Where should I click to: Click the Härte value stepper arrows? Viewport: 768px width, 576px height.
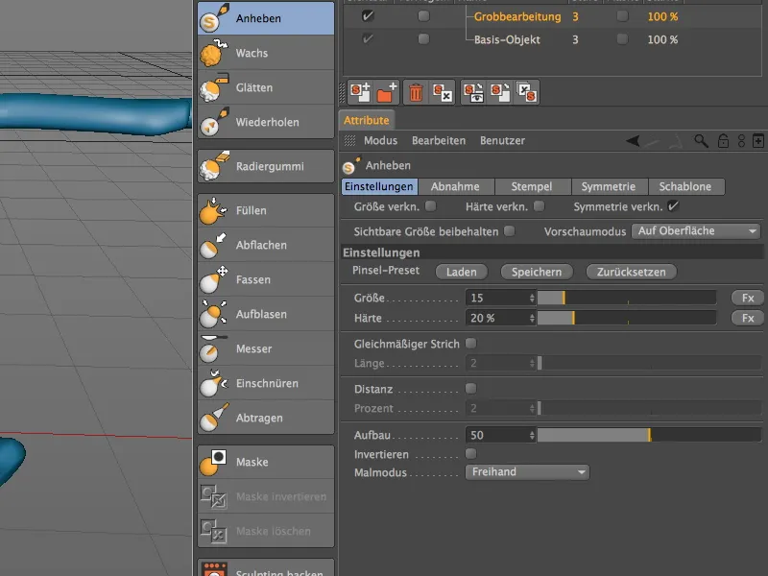[x=532, y=319]
